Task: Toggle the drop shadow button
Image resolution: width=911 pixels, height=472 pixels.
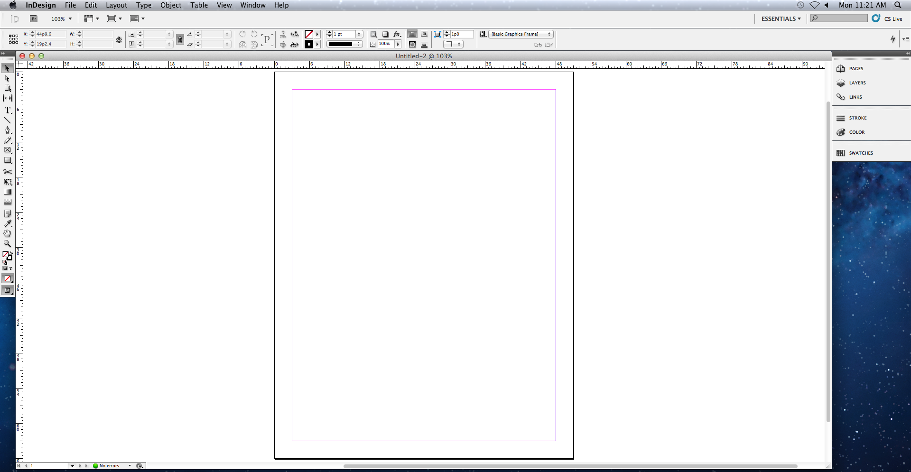Action: pyautogui.click(x=385, y=34)
